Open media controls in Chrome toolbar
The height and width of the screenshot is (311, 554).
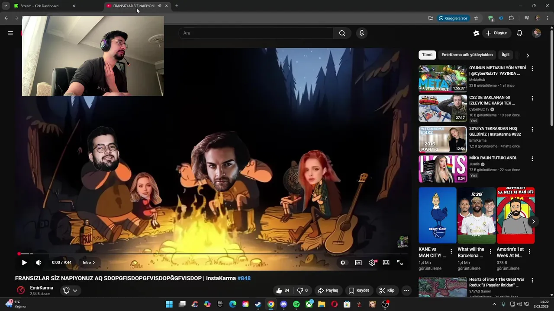click(x=527, y=18)
